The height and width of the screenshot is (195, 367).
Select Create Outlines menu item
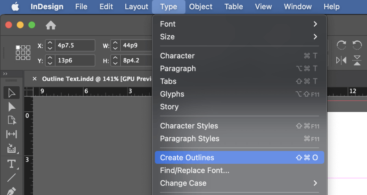[239, 157]
